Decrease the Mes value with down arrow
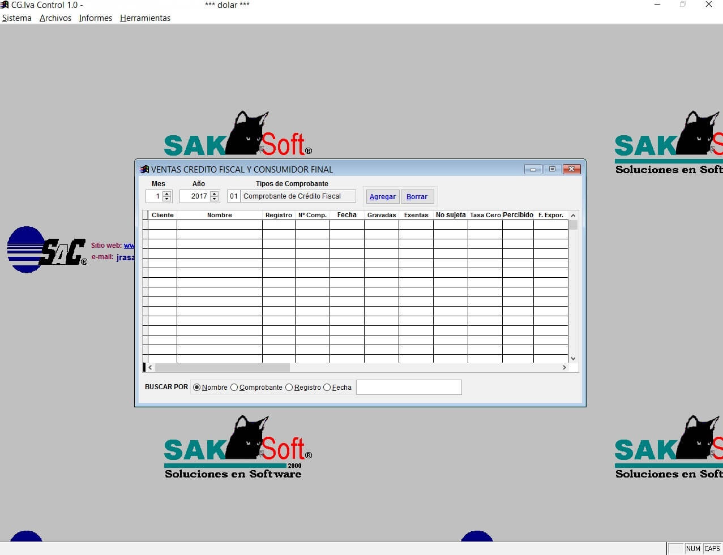Viewport: 723px width, 555px height. tap(166, 199)
